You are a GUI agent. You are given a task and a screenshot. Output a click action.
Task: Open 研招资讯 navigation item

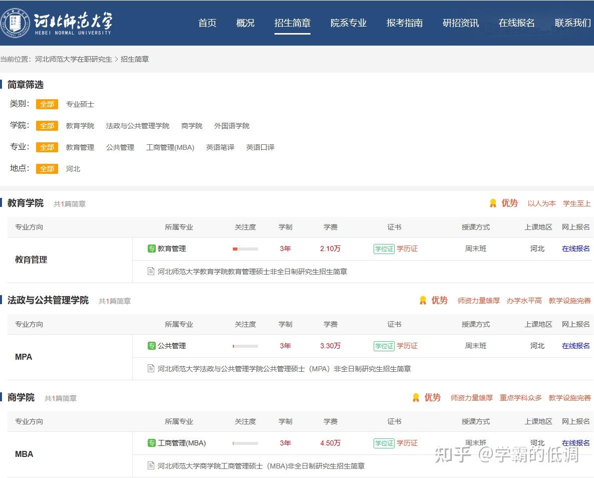[x=461, y=23]
